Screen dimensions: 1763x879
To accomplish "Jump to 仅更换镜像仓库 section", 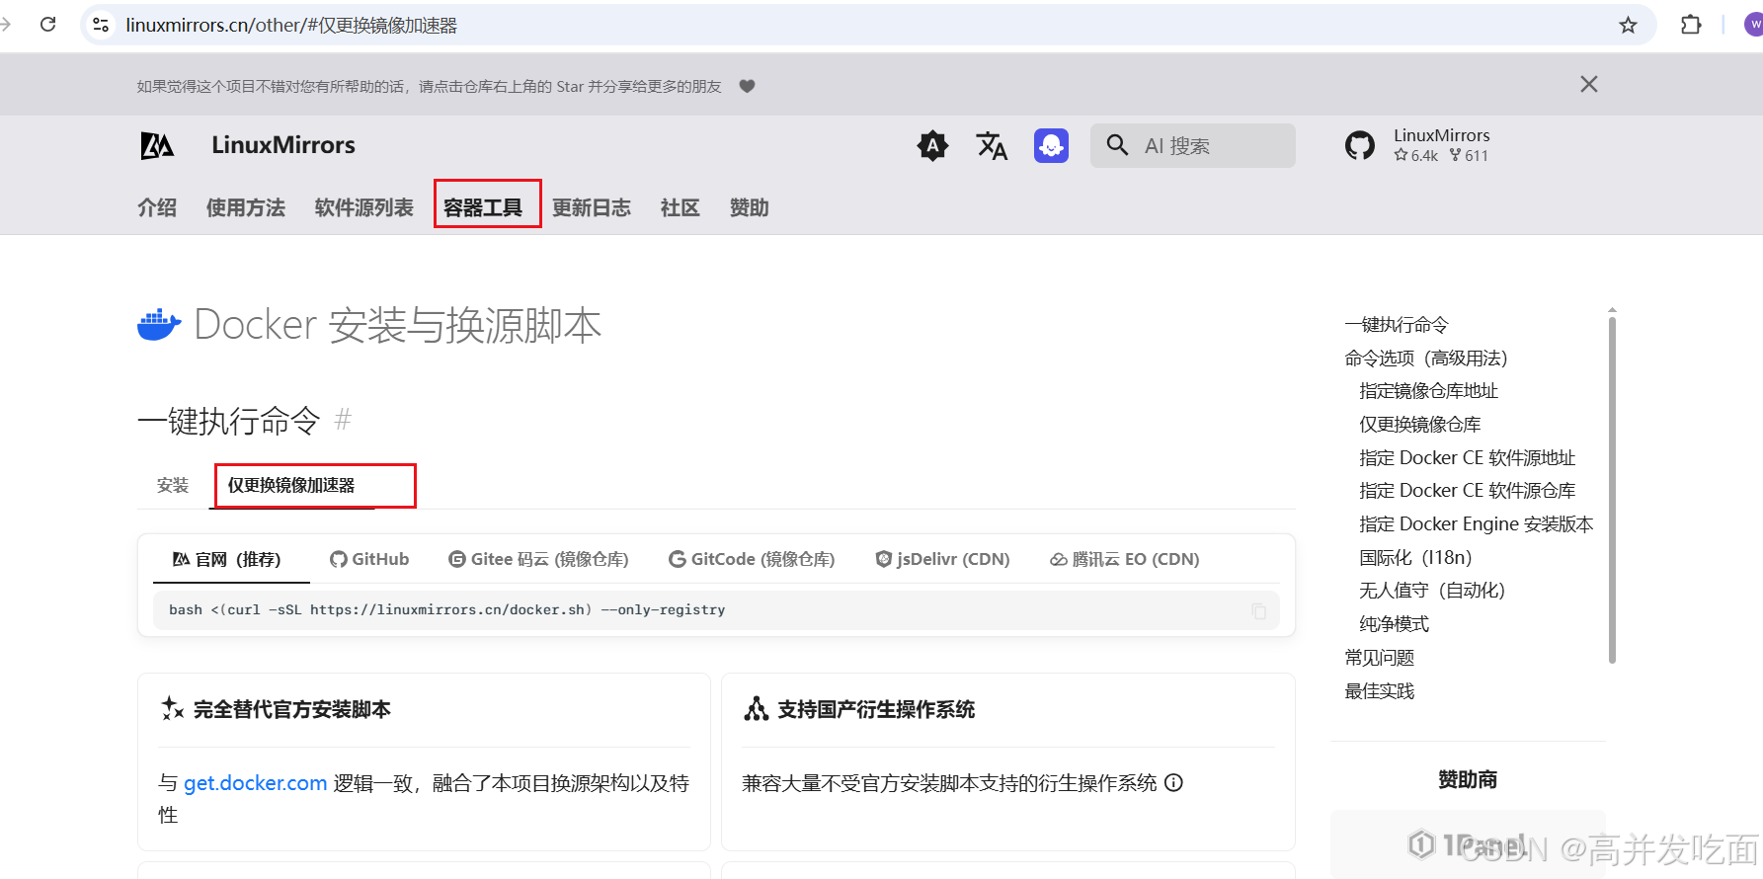I will (1419, 425).
